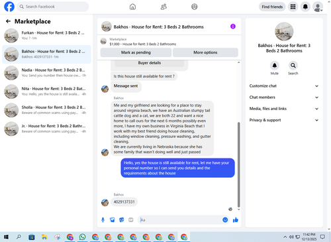Image resolution: width=331 pixels, height=242 pixels.
Task: Click Find friends button
Action: [x=272, y=7]
